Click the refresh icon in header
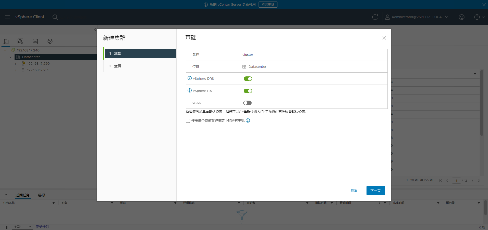488x230 pixels. [x=375, y=17]
